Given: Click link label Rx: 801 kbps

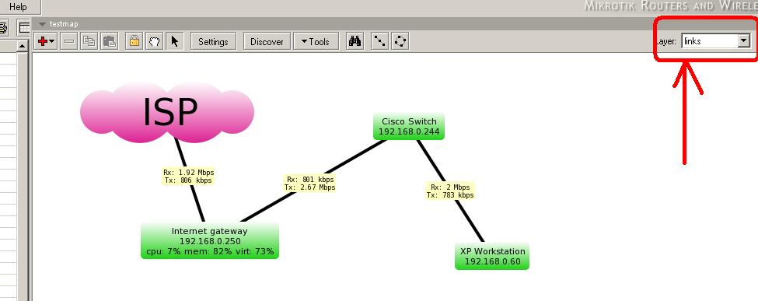Looking at the screenshot, I should 310,184.
